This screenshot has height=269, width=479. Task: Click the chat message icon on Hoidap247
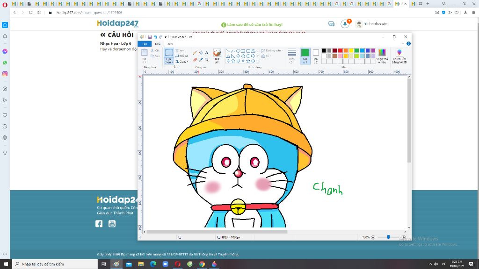(x=332, y=23)
